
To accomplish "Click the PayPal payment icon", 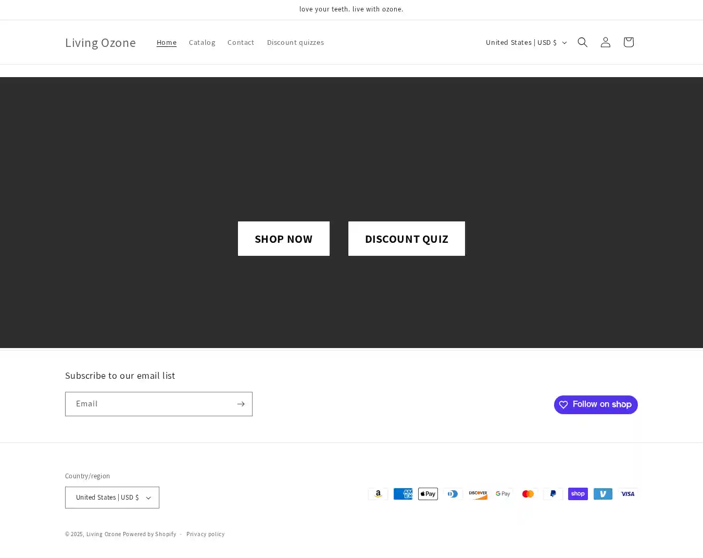I will tap(553, 494).
